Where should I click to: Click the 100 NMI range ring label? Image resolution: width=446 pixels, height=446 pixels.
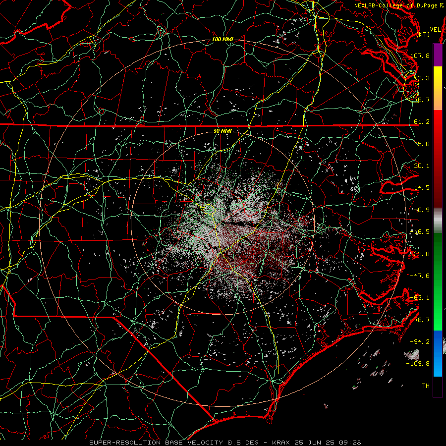click(x=223, y=39)
